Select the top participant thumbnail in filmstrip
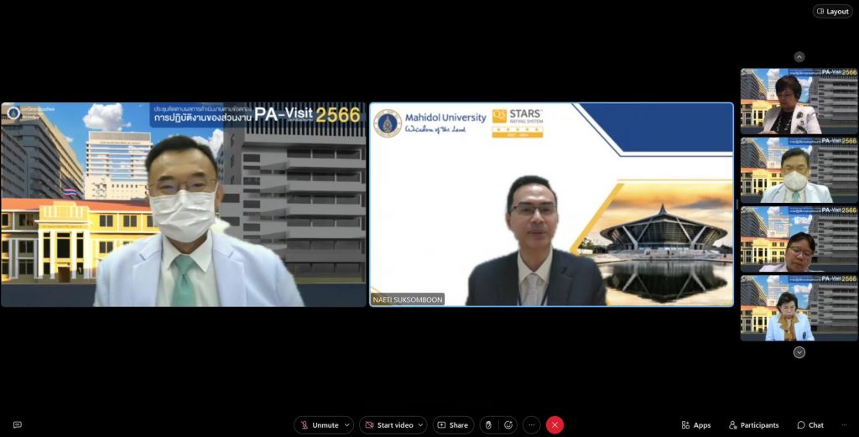The height and width of the screenshot is (437, 859). pos(798,101)
